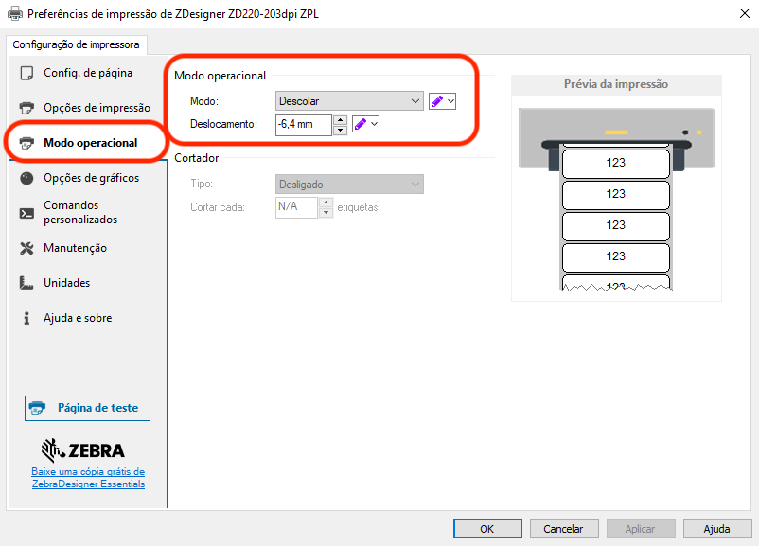Screen dimensions: 759x546
Task: Decrease the Deslocamento value with down arrow
Action: point(340,130)
